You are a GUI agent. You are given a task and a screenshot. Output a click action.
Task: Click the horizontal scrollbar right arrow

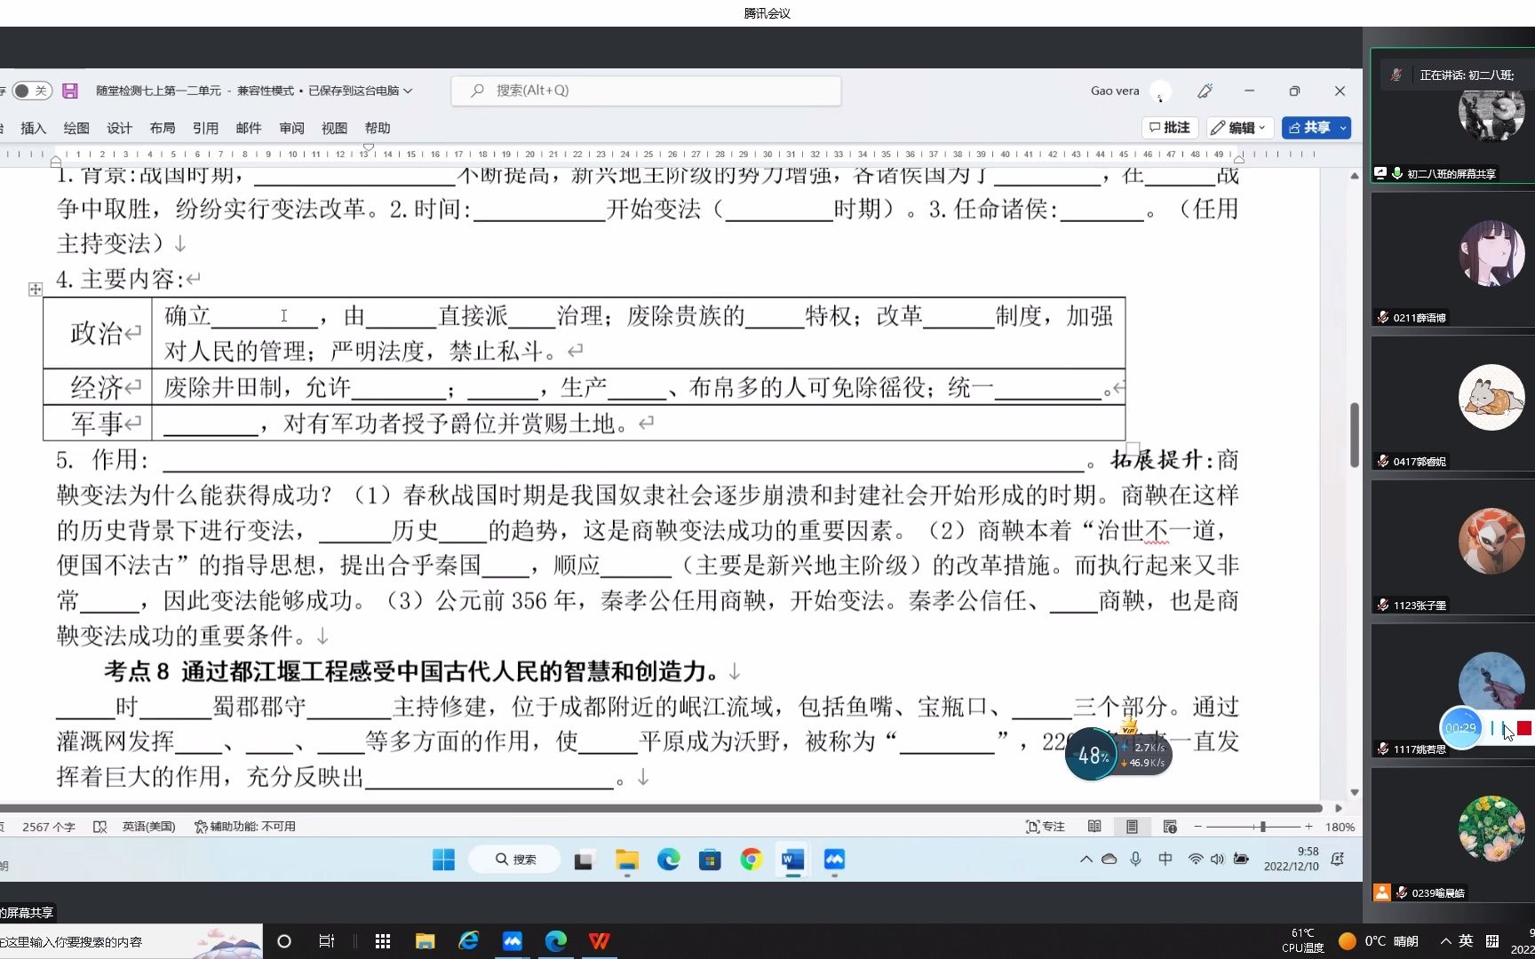(1339, 808)
